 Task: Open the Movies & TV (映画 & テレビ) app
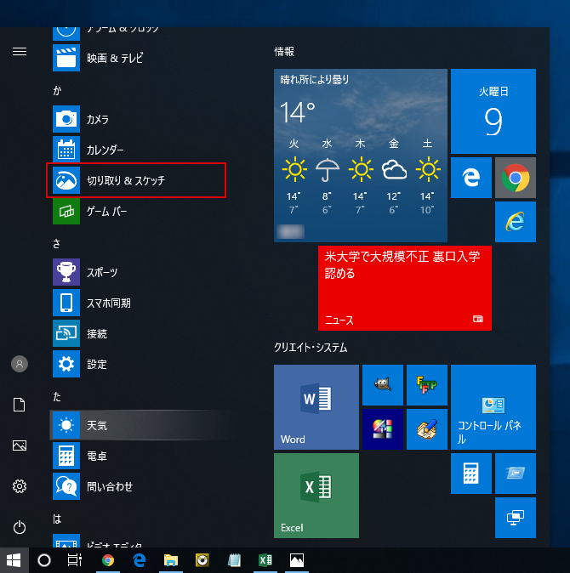139,58
